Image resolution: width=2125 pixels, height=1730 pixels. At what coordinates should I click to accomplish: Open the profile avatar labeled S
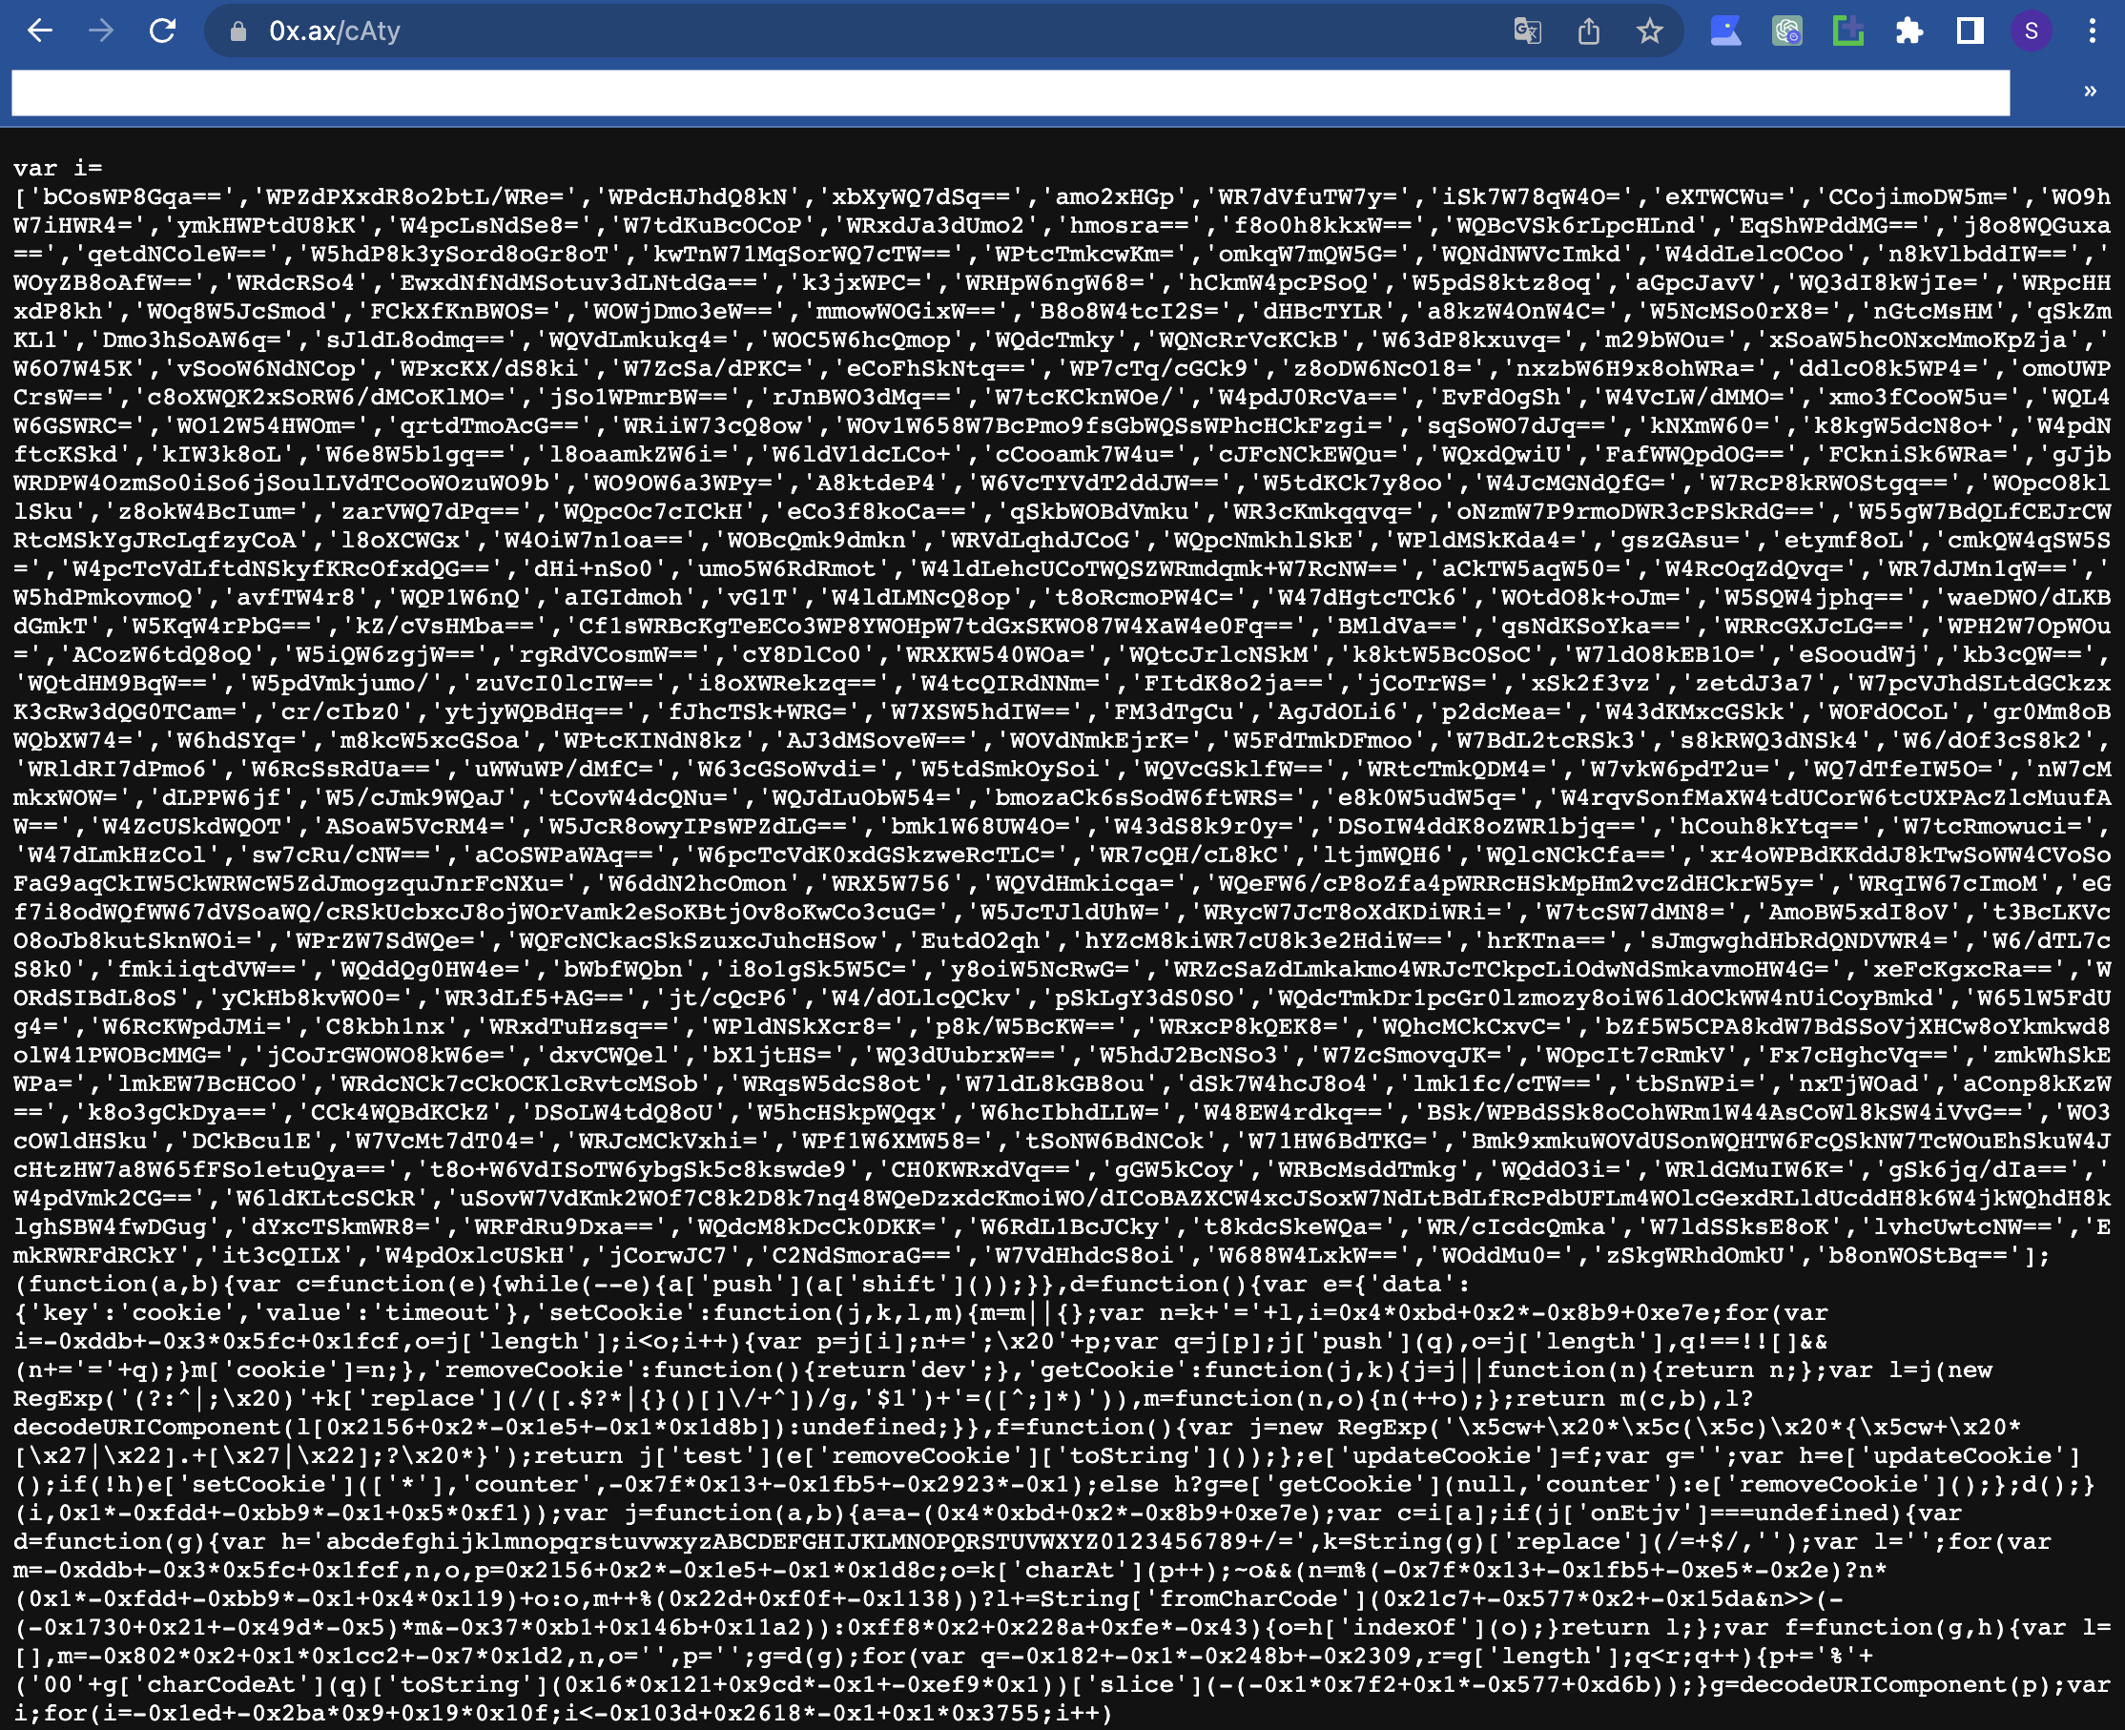pyautogui.click(x=2031, y=31)
